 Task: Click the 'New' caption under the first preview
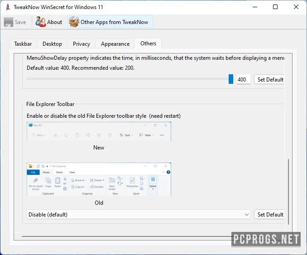[x=99, y=148]
